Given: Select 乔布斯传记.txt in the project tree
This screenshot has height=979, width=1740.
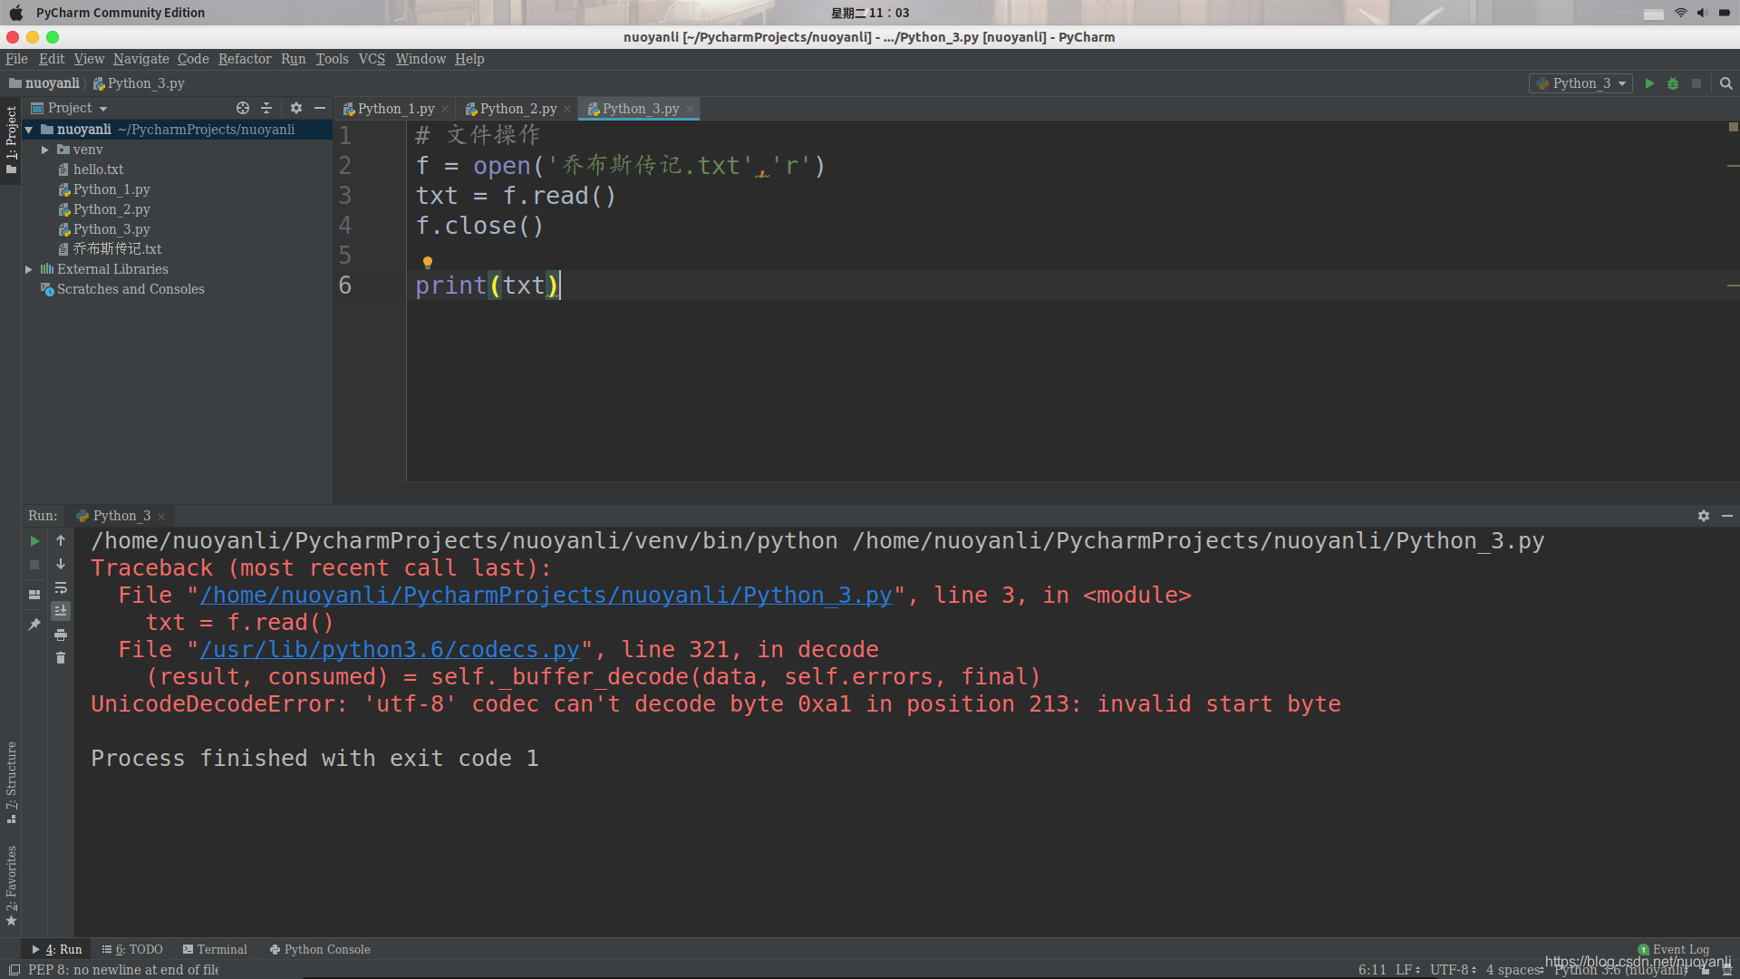Looking at the screenshot, I should [117, 248].
